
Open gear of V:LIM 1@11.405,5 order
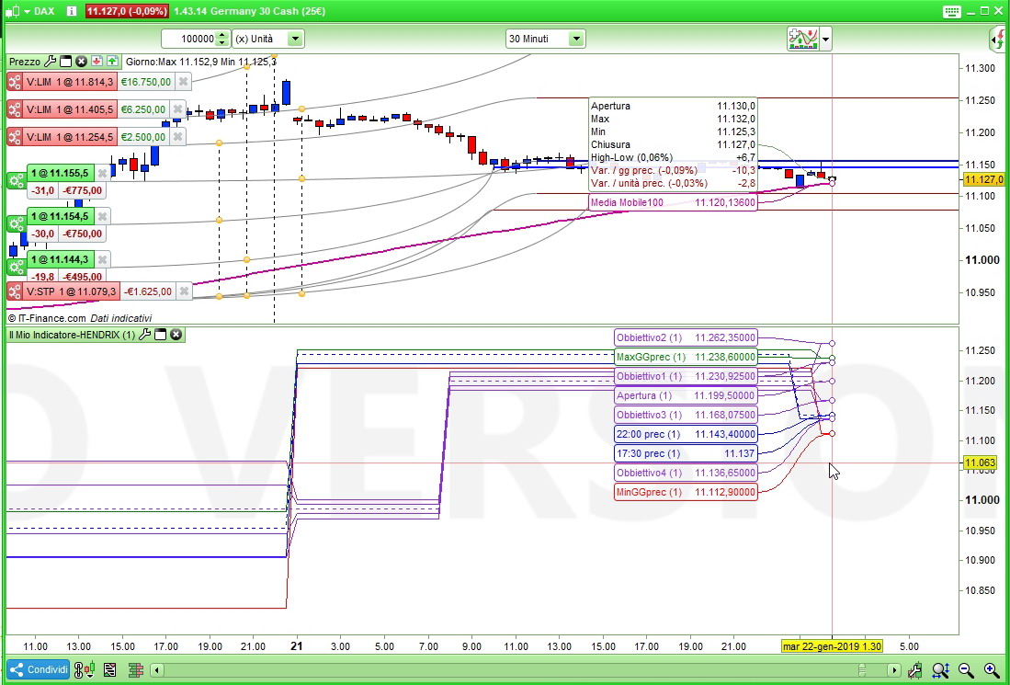click(x=15, y=108)
